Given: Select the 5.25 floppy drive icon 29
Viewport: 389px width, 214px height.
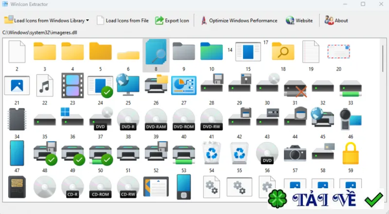Looking at the screenshot, I should coord(240,83).
